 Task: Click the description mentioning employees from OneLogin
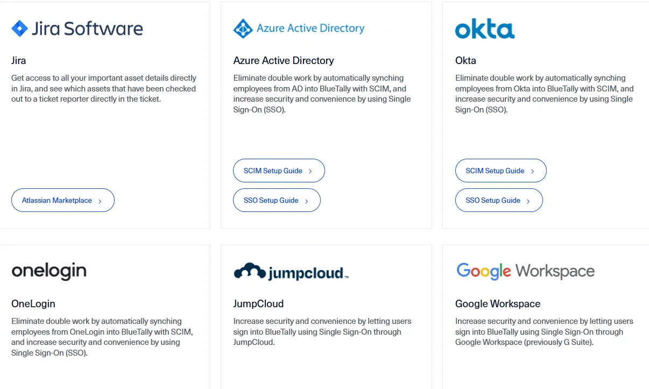pos(102,337)
